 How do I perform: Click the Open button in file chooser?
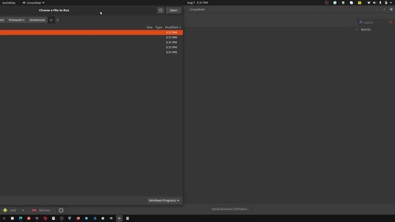[173, 10]
